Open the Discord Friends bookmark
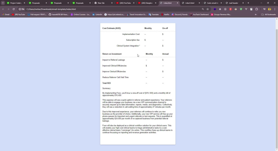The image size is (278, 151). 179,14
